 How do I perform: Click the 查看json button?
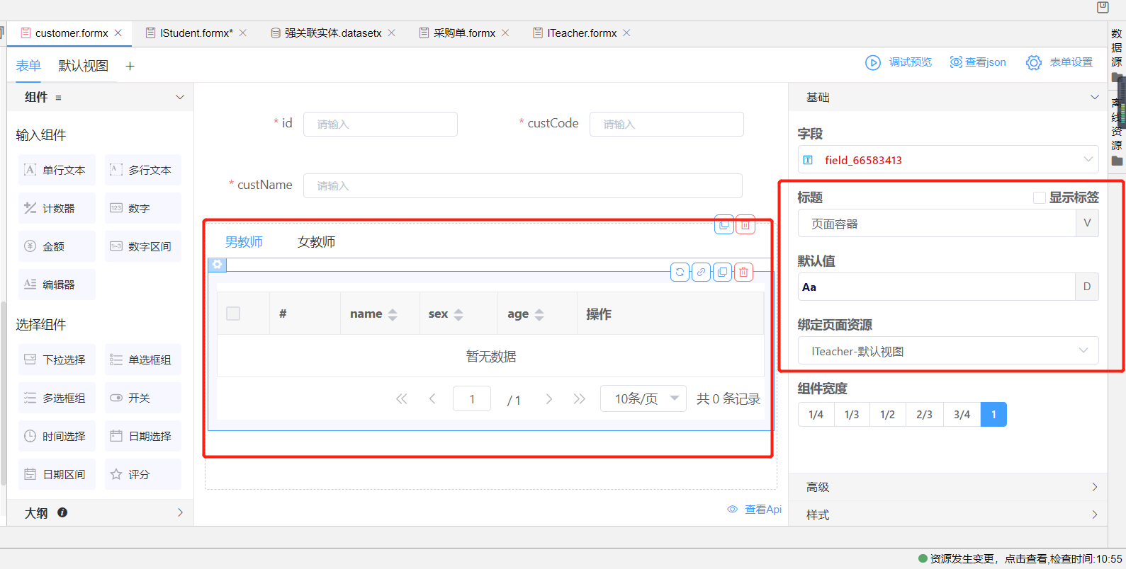(x=978, y=62)
